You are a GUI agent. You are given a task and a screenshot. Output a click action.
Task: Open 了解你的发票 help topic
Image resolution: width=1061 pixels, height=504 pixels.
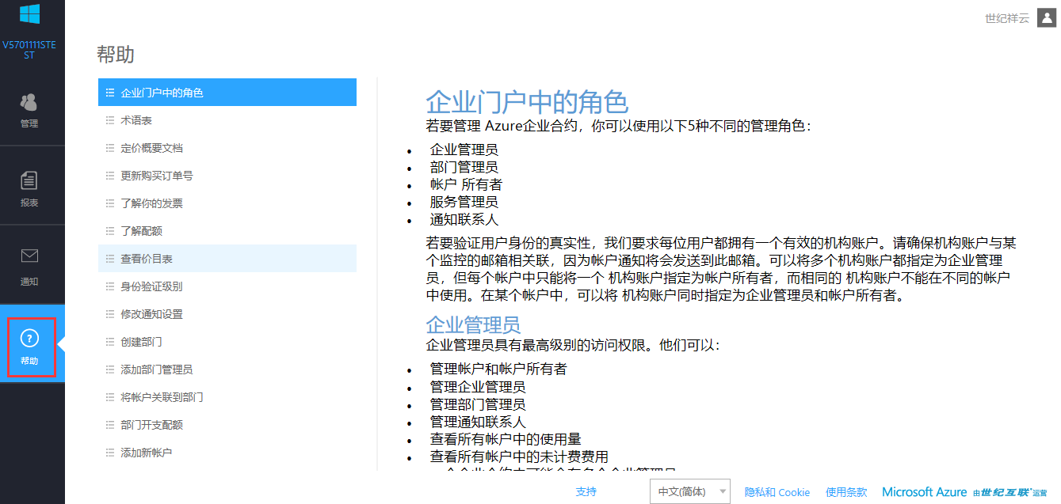click(151, 203)
